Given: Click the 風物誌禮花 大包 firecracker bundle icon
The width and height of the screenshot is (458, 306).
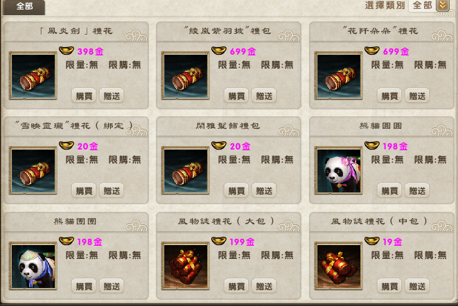Looking at the screenshot, I should point(186,266).
